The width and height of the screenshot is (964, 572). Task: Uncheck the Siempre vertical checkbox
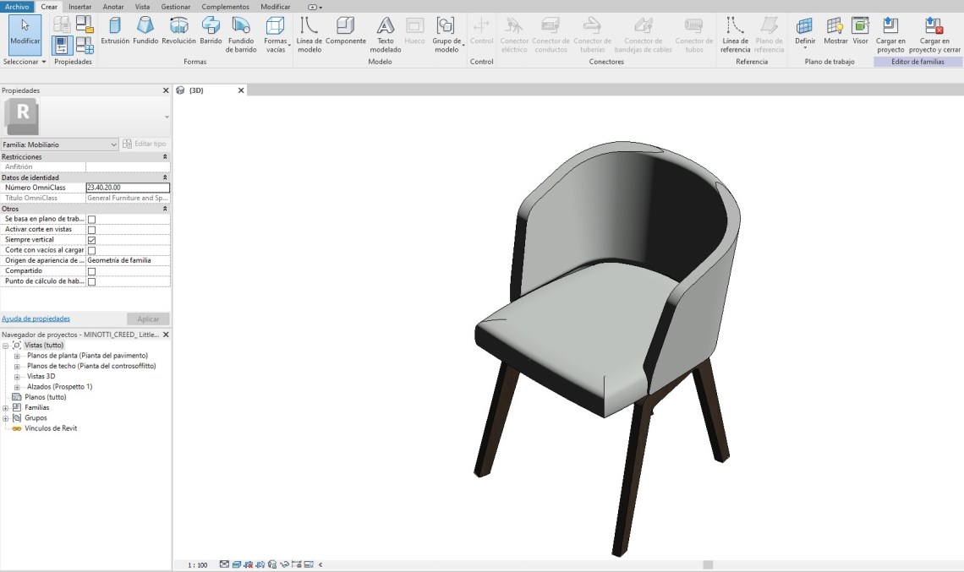[92, 240]
